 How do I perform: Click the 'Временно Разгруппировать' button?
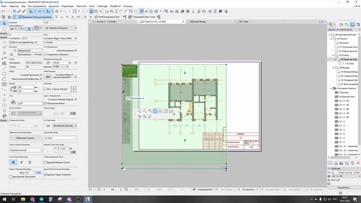(x=35, y=17)
